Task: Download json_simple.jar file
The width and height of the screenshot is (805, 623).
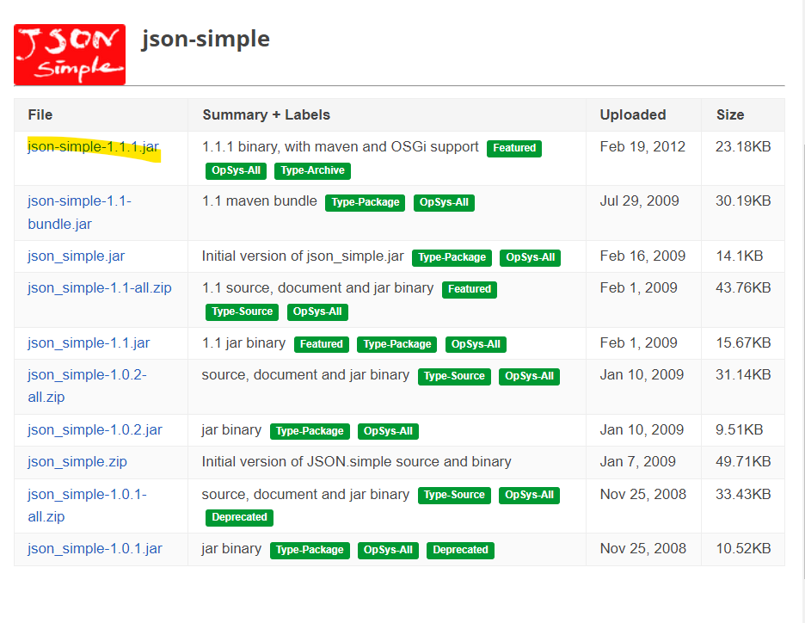Action: pyautogui.click(x=76, y=256)
